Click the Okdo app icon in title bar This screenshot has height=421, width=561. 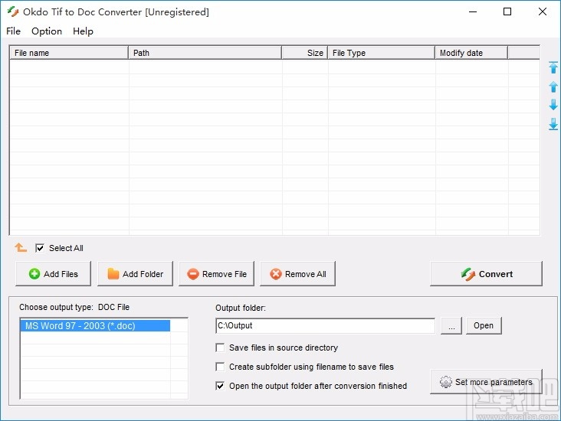click(x=13, y=11)
